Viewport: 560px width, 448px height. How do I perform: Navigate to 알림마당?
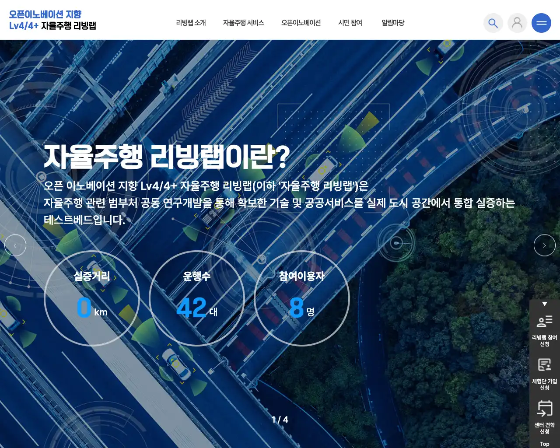[x=392, y=23]
